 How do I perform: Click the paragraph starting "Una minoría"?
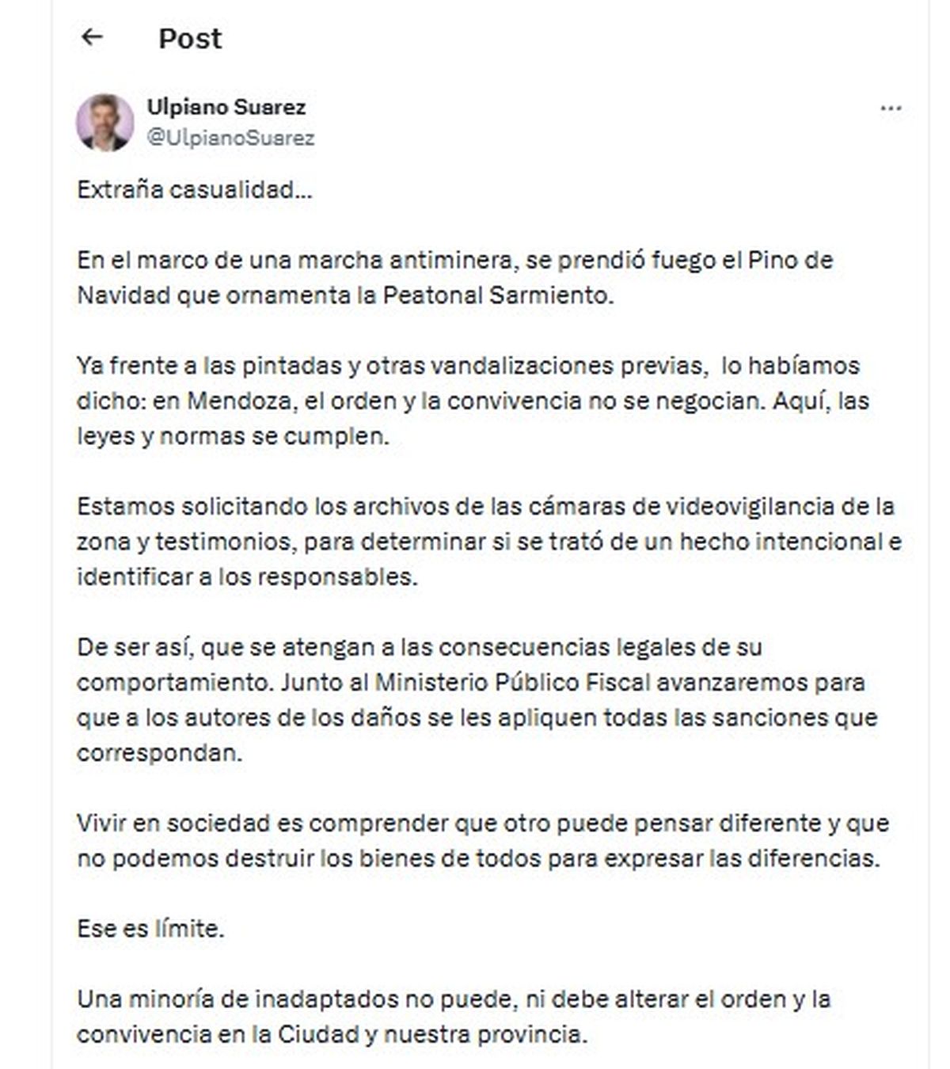(453, 1016)
